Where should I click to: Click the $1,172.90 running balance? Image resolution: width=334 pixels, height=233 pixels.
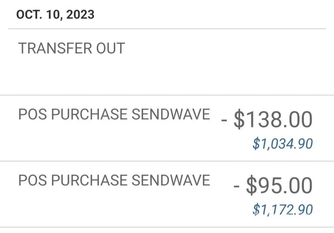(282, 210)
